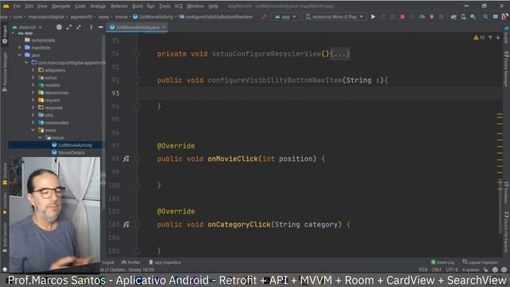510x287 pixels.
Task: Expand the repositories package
Action: (33, 92)
